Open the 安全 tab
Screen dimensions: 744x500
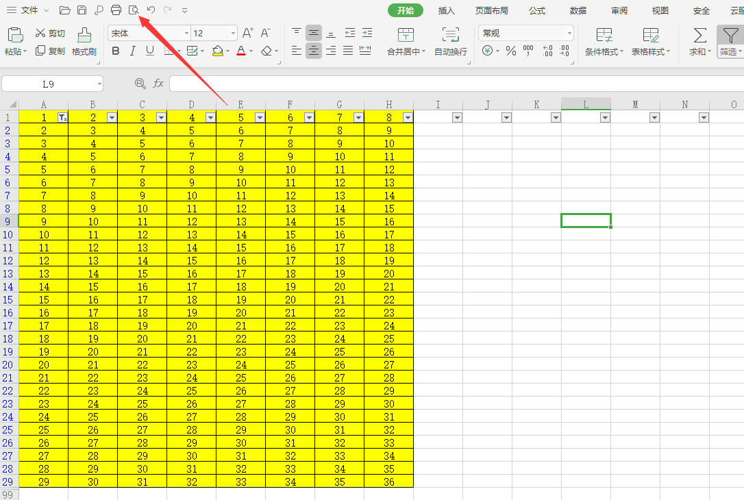pos(702,10)
